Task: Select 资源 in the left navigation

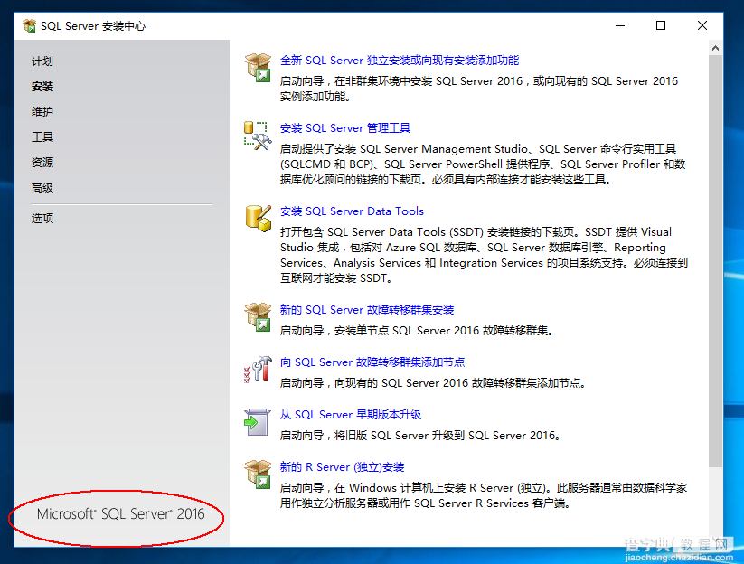Action: [x=42, y=162]
